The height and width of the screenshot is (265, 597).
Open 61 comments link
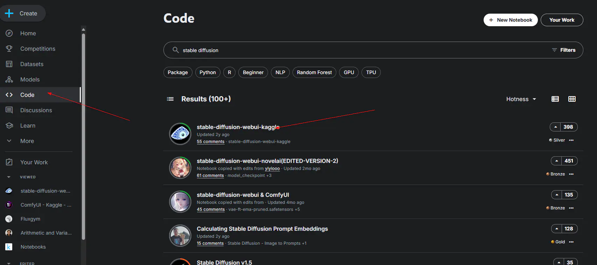pos(210,176)
